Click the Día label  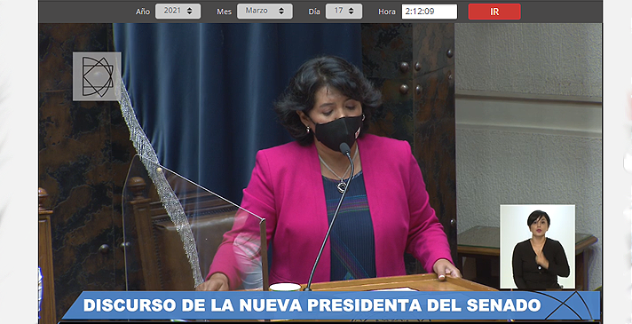314,12
